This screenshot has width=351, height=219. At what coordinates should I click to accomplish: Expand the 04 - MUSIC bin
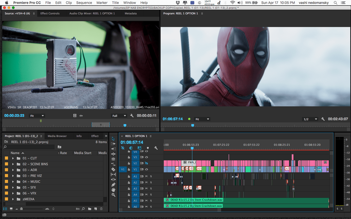(13, 181)
